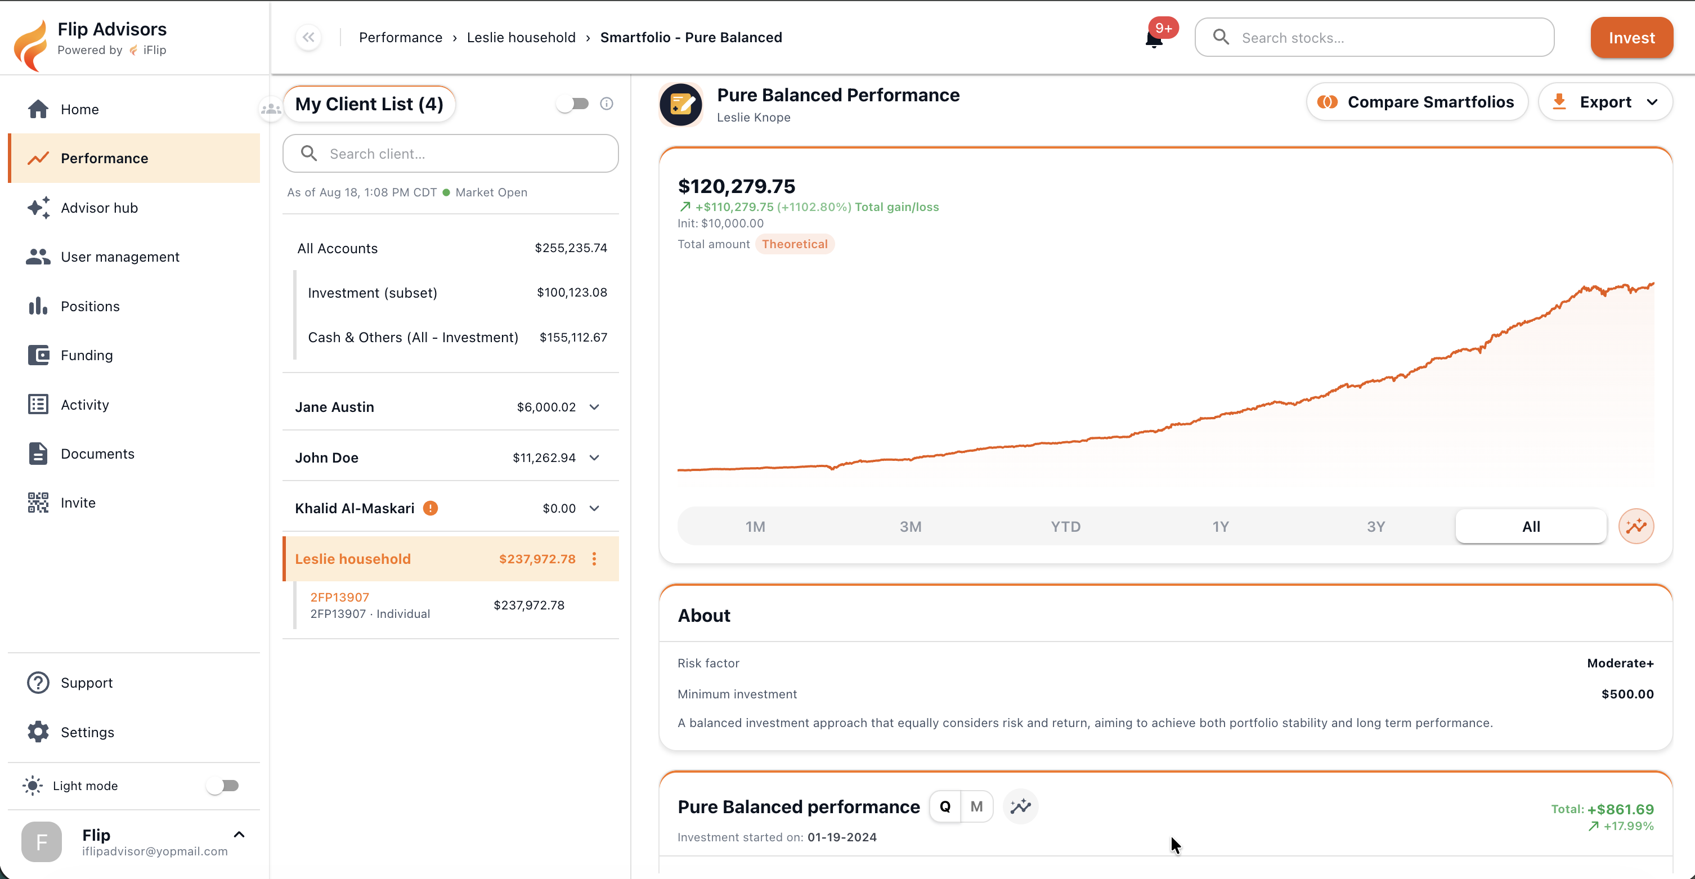Click the grey chart icon beside Q/M

click(x=1021, y=806)
